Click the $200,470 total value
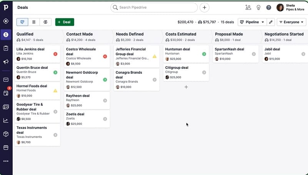Image resolution: width=308 pixels, height=175 pixels. coord(185,22)
